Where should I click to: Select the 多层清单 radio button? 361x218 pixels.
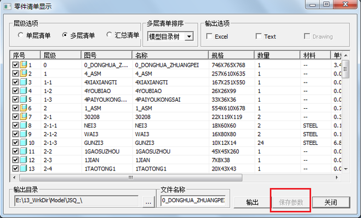click(65, 35)
